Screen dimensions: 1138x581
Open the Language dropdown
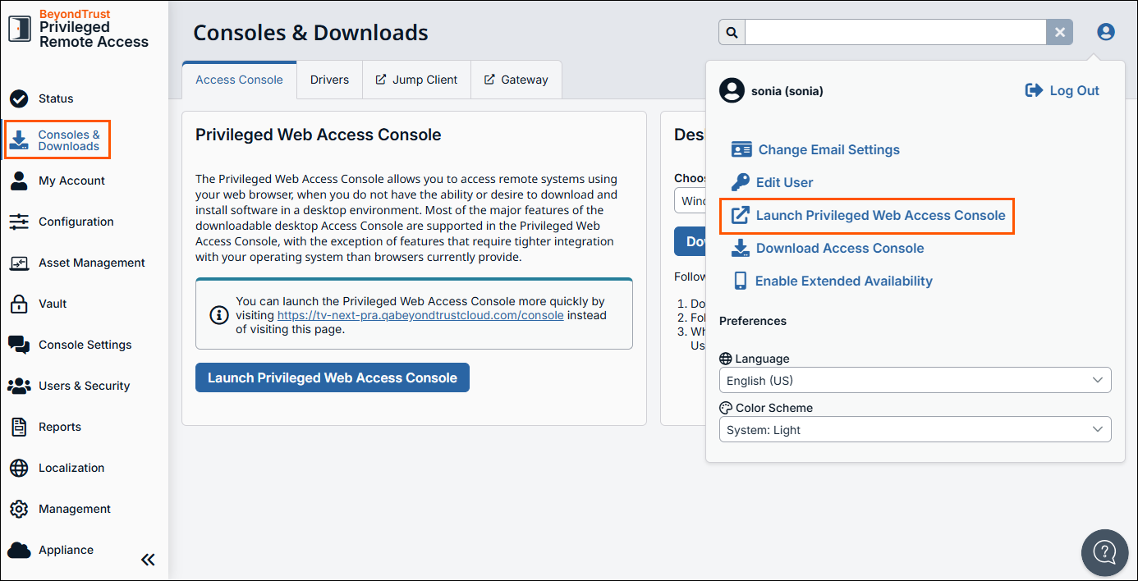click(x=915, y=380)
